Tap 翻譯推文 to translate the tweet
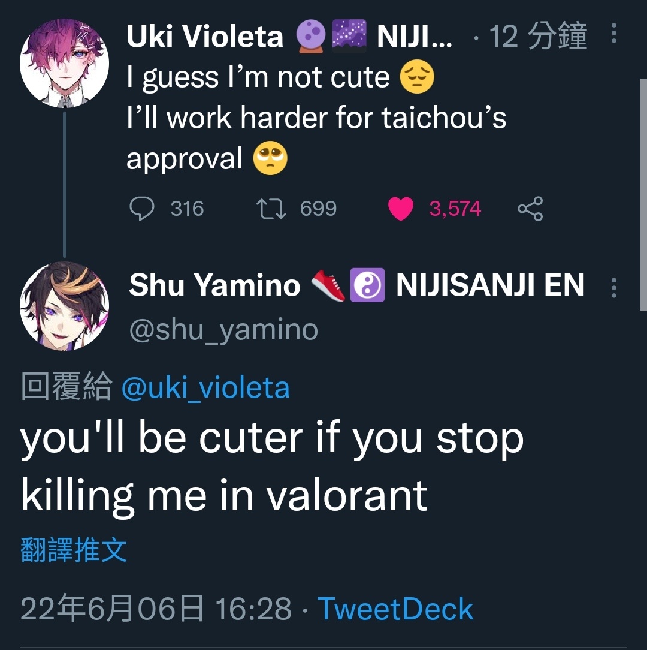Screen dimensions: 647x650 click(74, 550)
